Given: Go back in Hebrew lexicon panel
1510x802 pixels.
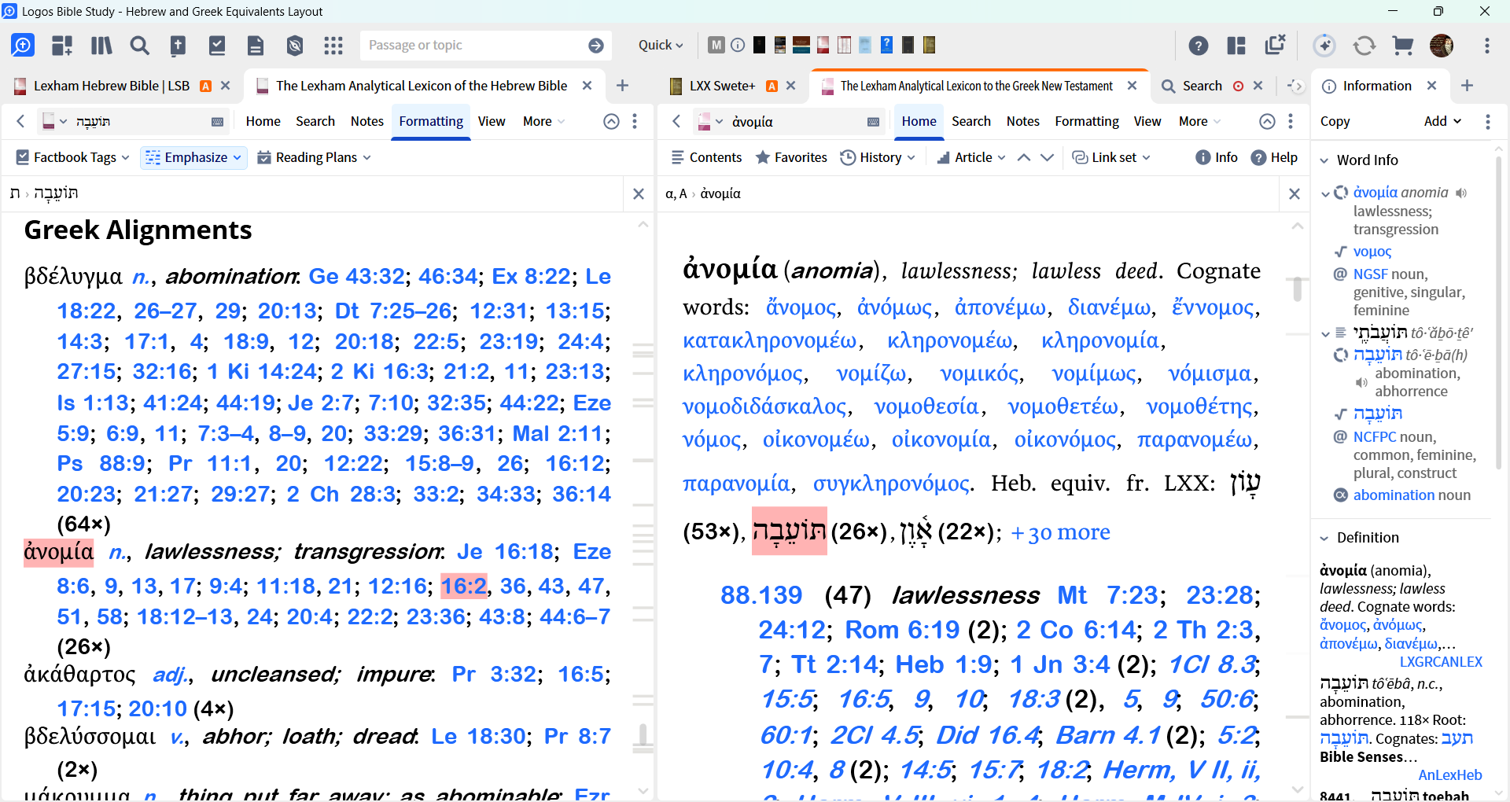Looking at the screenshot, I should [21, 121].
